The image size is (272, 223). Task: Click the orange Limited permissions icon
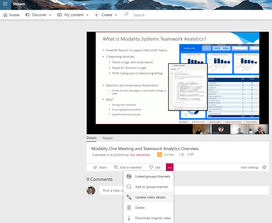pos(159,155)
